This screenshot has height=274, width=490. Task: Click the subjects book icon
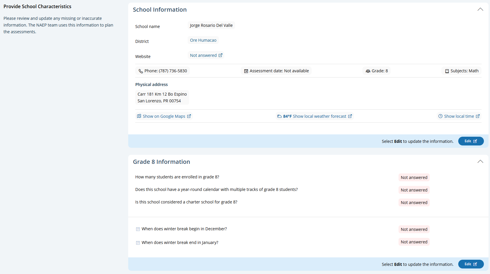coord(447,71)
